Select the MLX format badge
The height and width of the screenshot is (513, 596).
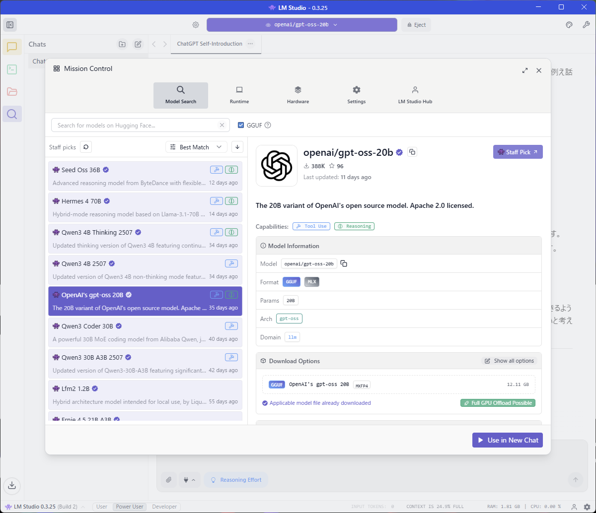tap(312, 282)
